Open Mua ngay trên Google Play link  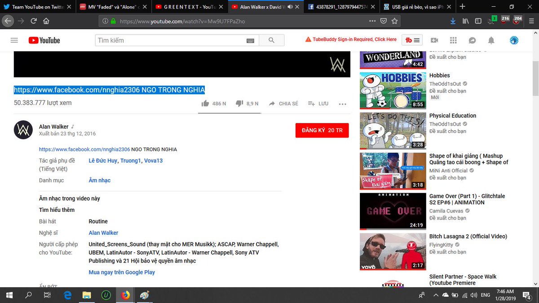coord(122,272)
